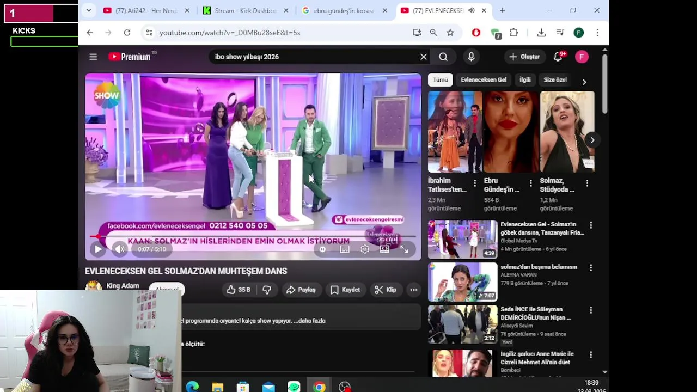Bookmark this page with the star
This screenshot has height=392, width=697.
pyautogui.click(x=450, y=33)
